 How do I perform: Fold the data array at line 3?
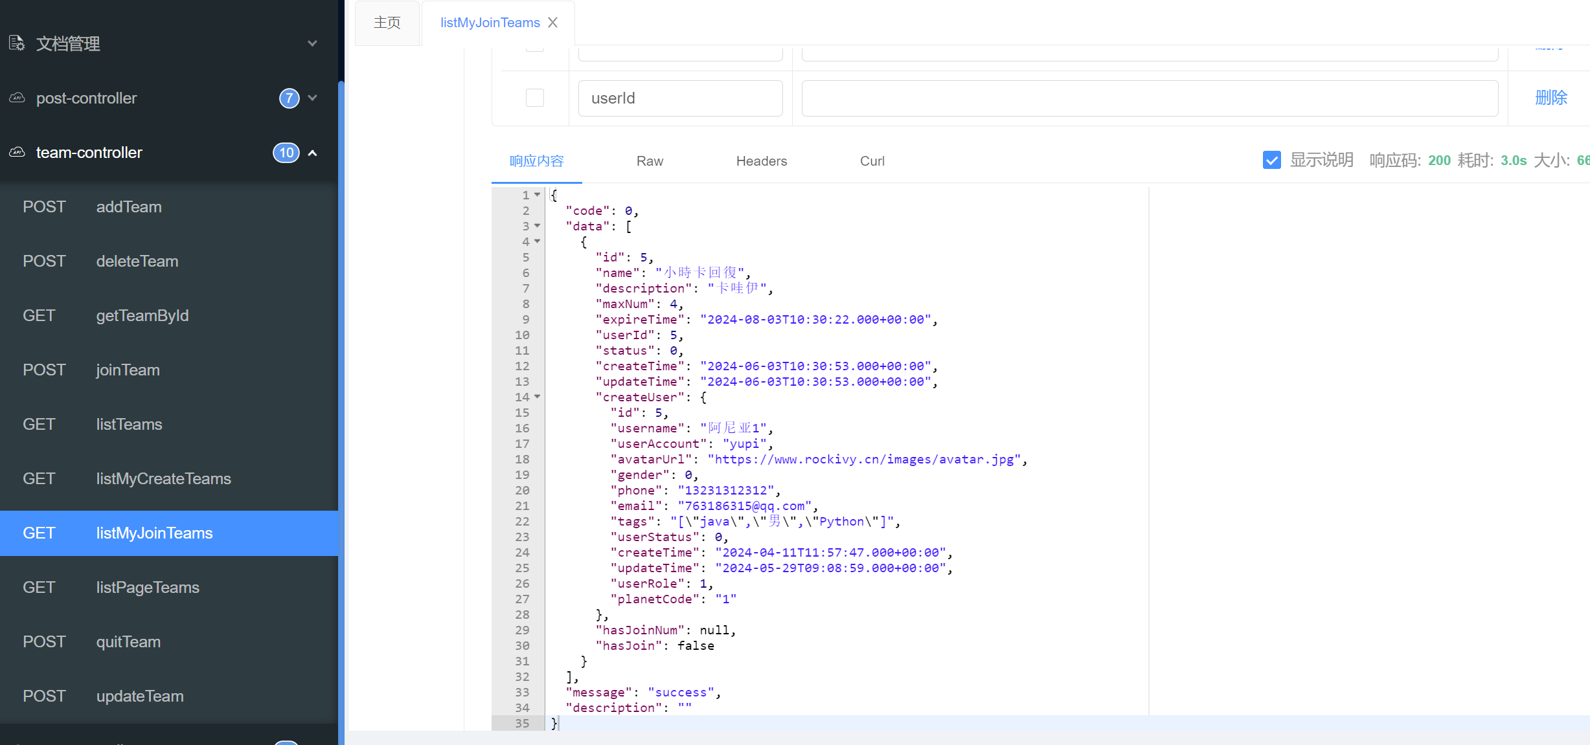tap(537, 226)
